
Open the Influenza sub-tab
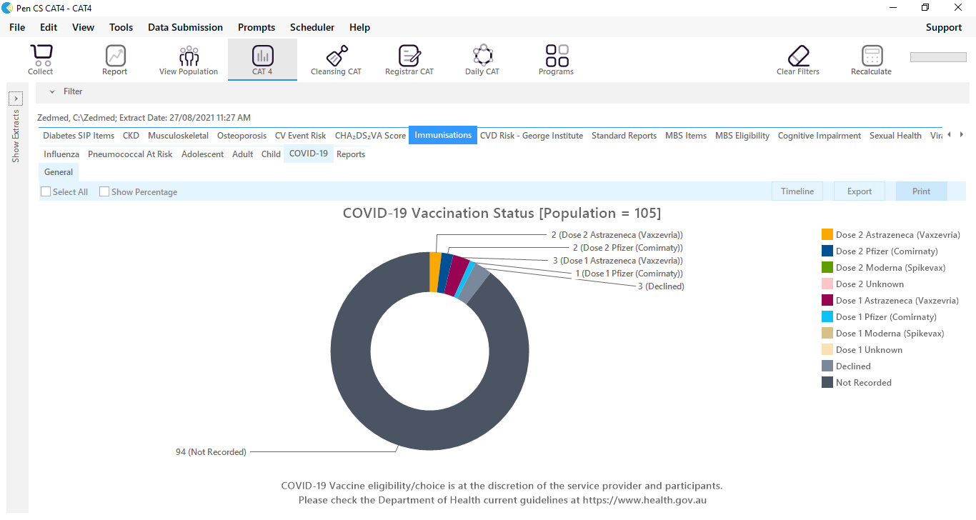[x=61, y=154]
